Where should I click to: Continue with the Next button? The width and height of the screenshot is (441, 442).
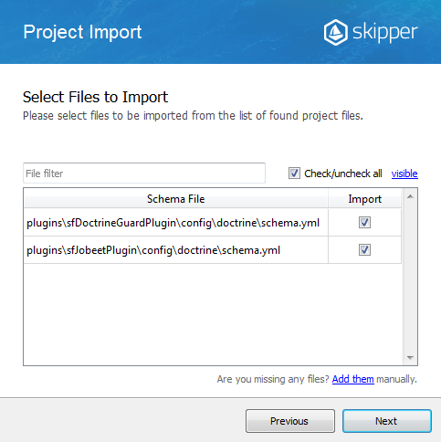pos(387,421)
